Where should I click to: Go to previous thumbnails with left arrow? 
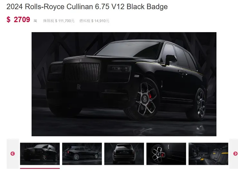coord(13,153)
